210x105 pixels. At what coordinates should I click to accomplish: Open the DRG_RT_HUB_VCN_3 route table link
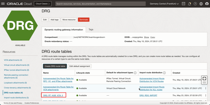[x=53, y=96]
